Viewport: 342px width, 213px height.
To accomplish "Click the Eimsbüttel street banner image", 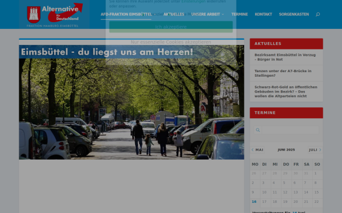I will point(131,102).
